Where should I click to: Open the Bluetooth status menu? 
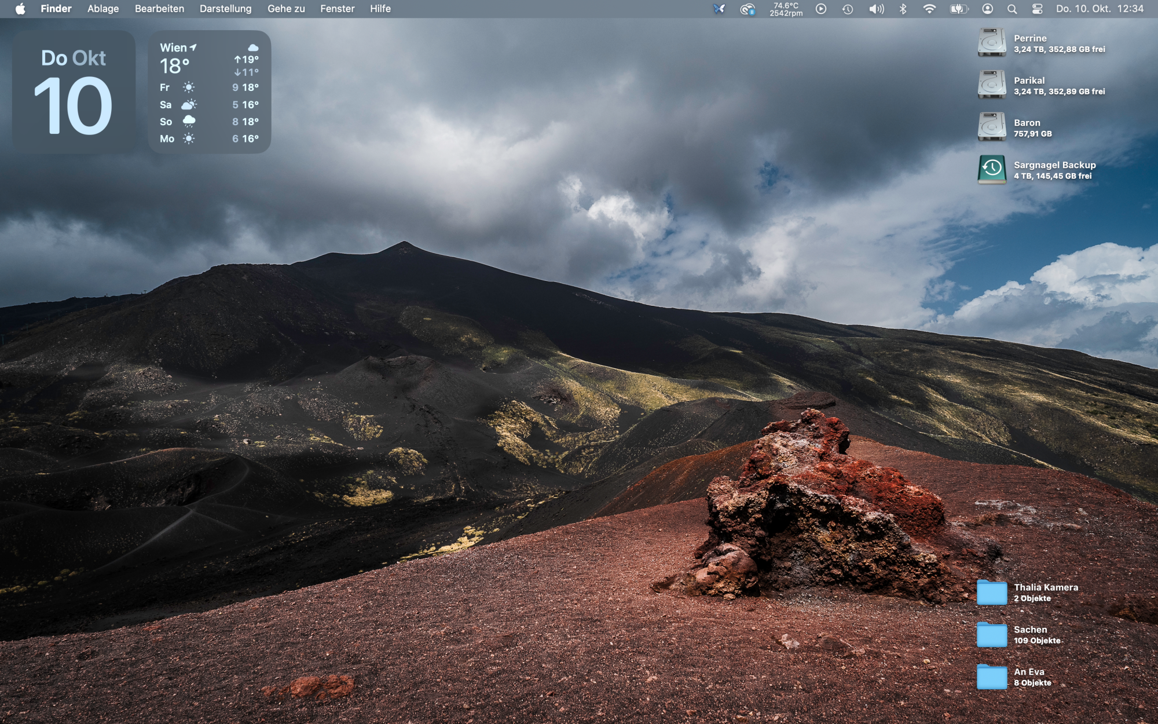[x=903, y=9]
